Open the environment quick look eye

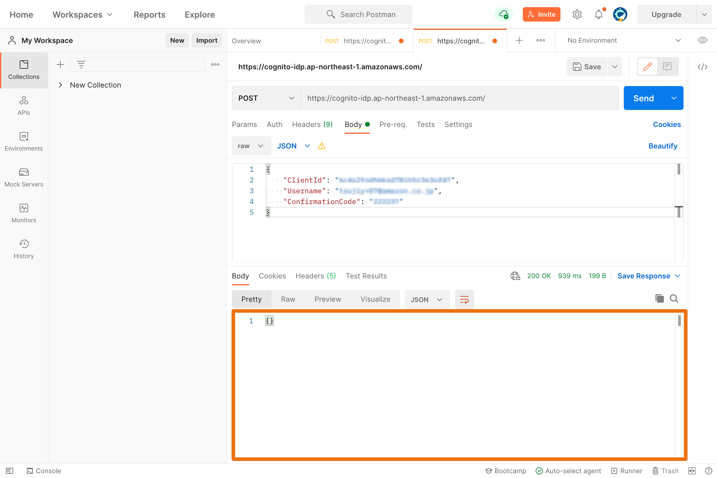point(702,40)
